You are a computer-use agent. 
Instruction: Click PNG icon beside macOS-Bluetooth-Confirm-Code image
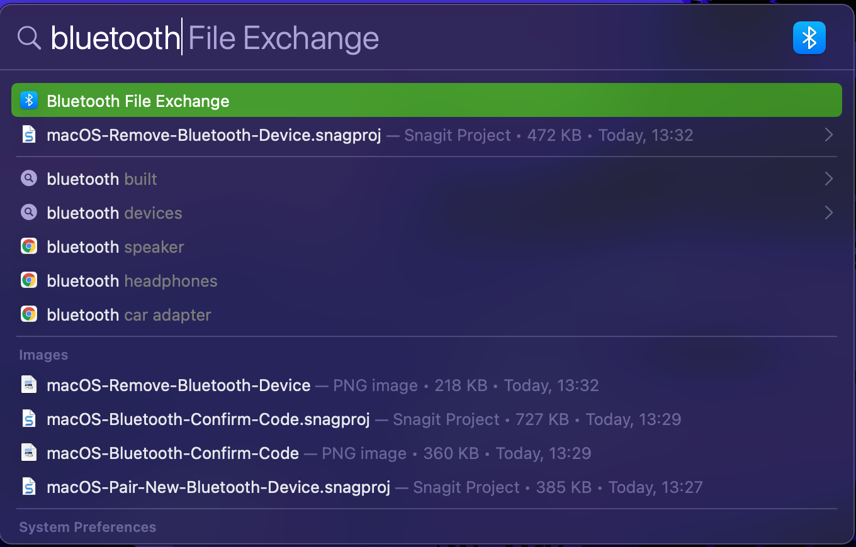tap(29, 452)
